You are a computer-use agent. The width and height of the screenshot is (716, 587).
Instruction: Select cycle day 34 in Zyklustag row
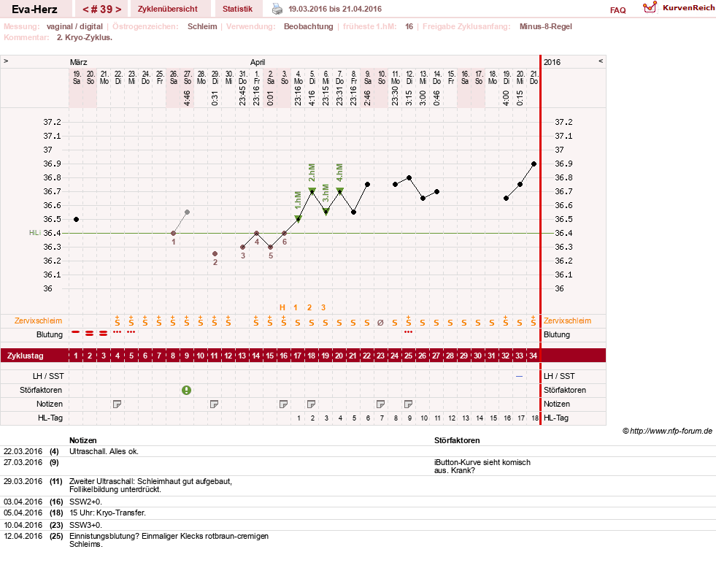pos(533,356)
